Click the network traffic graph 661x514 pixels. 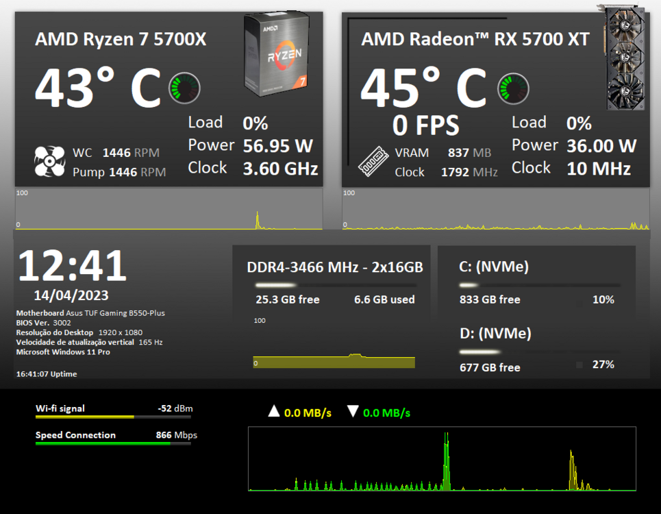[442, 459]
